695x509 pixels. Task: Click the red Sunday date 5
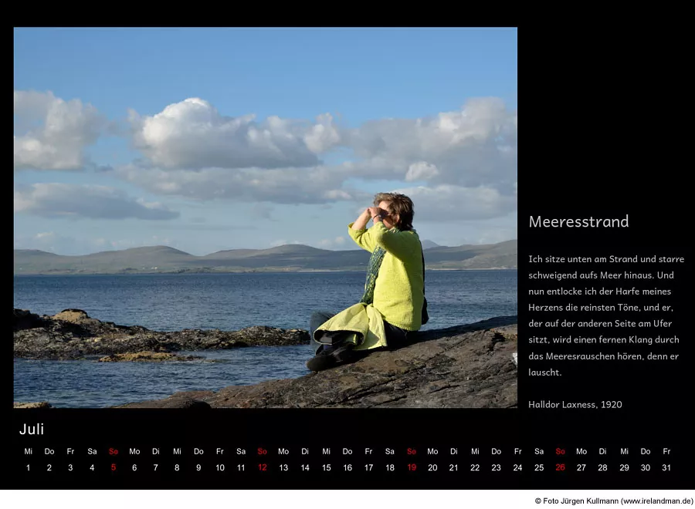pyautogui.click(x=114, y=467)
